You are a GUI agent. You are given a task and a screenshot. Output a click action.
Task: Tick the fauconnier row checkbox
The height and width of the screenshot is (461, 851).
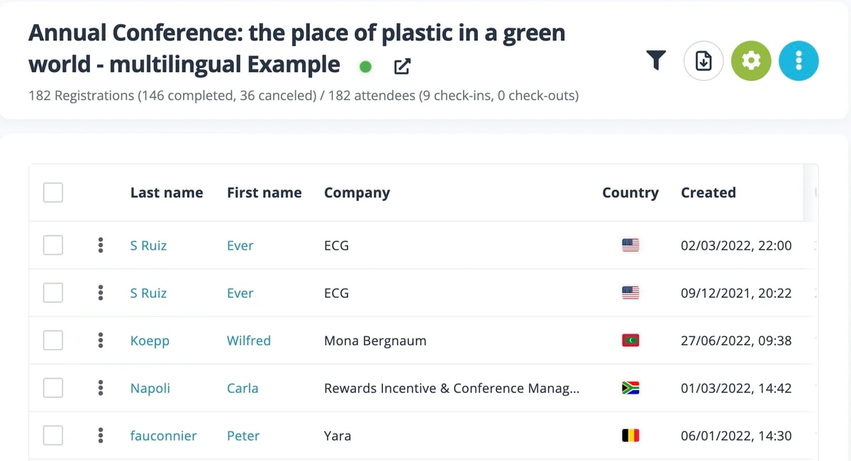[53, 435]
